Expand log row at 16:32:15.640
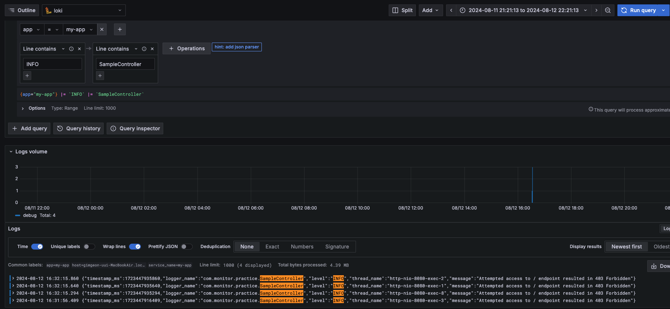The width and height of the screenshot is (670, 309). (x=13, y=286)
